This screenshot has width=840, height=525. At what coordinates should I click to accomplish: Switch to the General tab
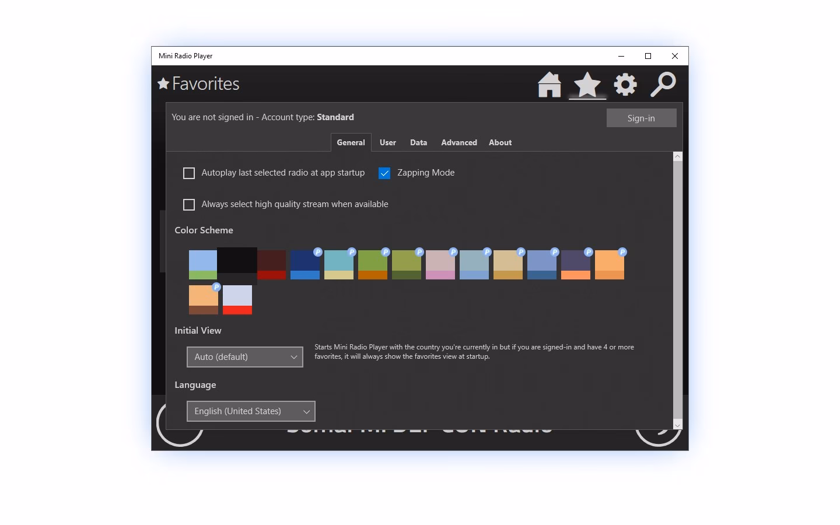click(x=351, y=142)
